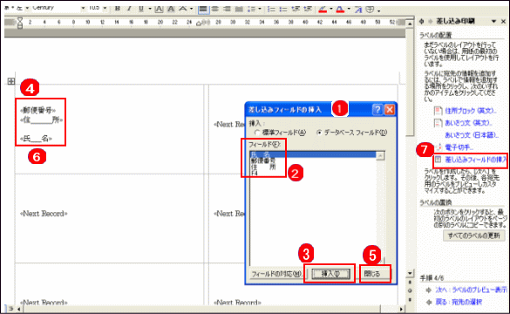Toggle underline formatting
510x314 pixels.
[x=141, y=9]
